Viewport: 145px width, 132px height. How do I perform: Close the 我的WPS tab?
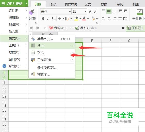pos(71,28)
